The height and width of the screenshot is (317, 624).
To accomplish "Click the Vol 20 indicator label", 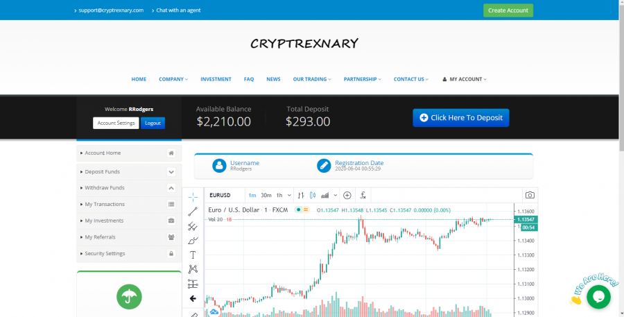I will click(x=216, y=219).
